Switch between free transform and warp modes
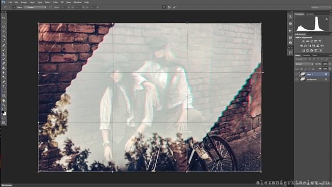Image resolution: width=332 pixels, height=187 pixels. point(164,7)
